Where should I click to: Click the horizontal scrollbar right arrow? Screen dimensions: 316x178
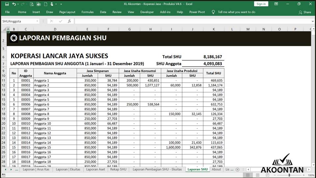[x=309, y=169]
